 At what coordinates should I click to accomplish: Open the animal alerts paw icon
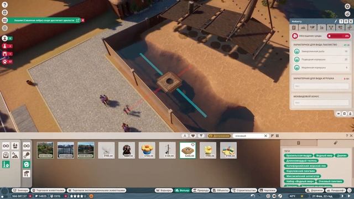5,61
